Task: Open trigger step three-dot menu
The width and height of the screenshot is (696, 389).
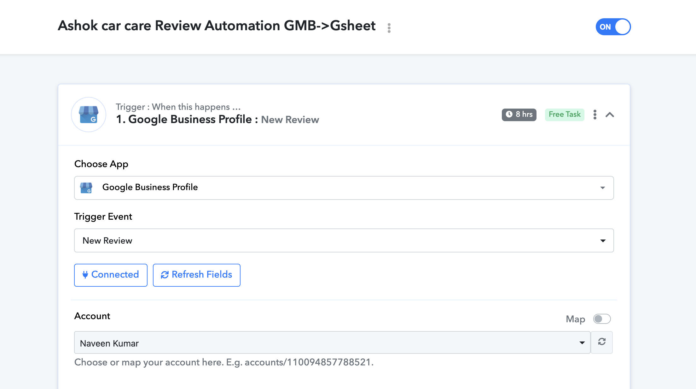Action: click(595, 115)
